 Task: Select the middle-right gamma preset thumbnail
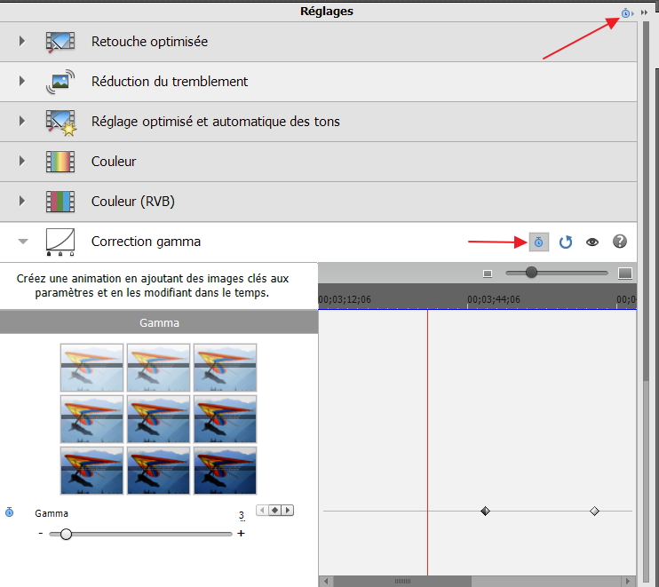226,419
